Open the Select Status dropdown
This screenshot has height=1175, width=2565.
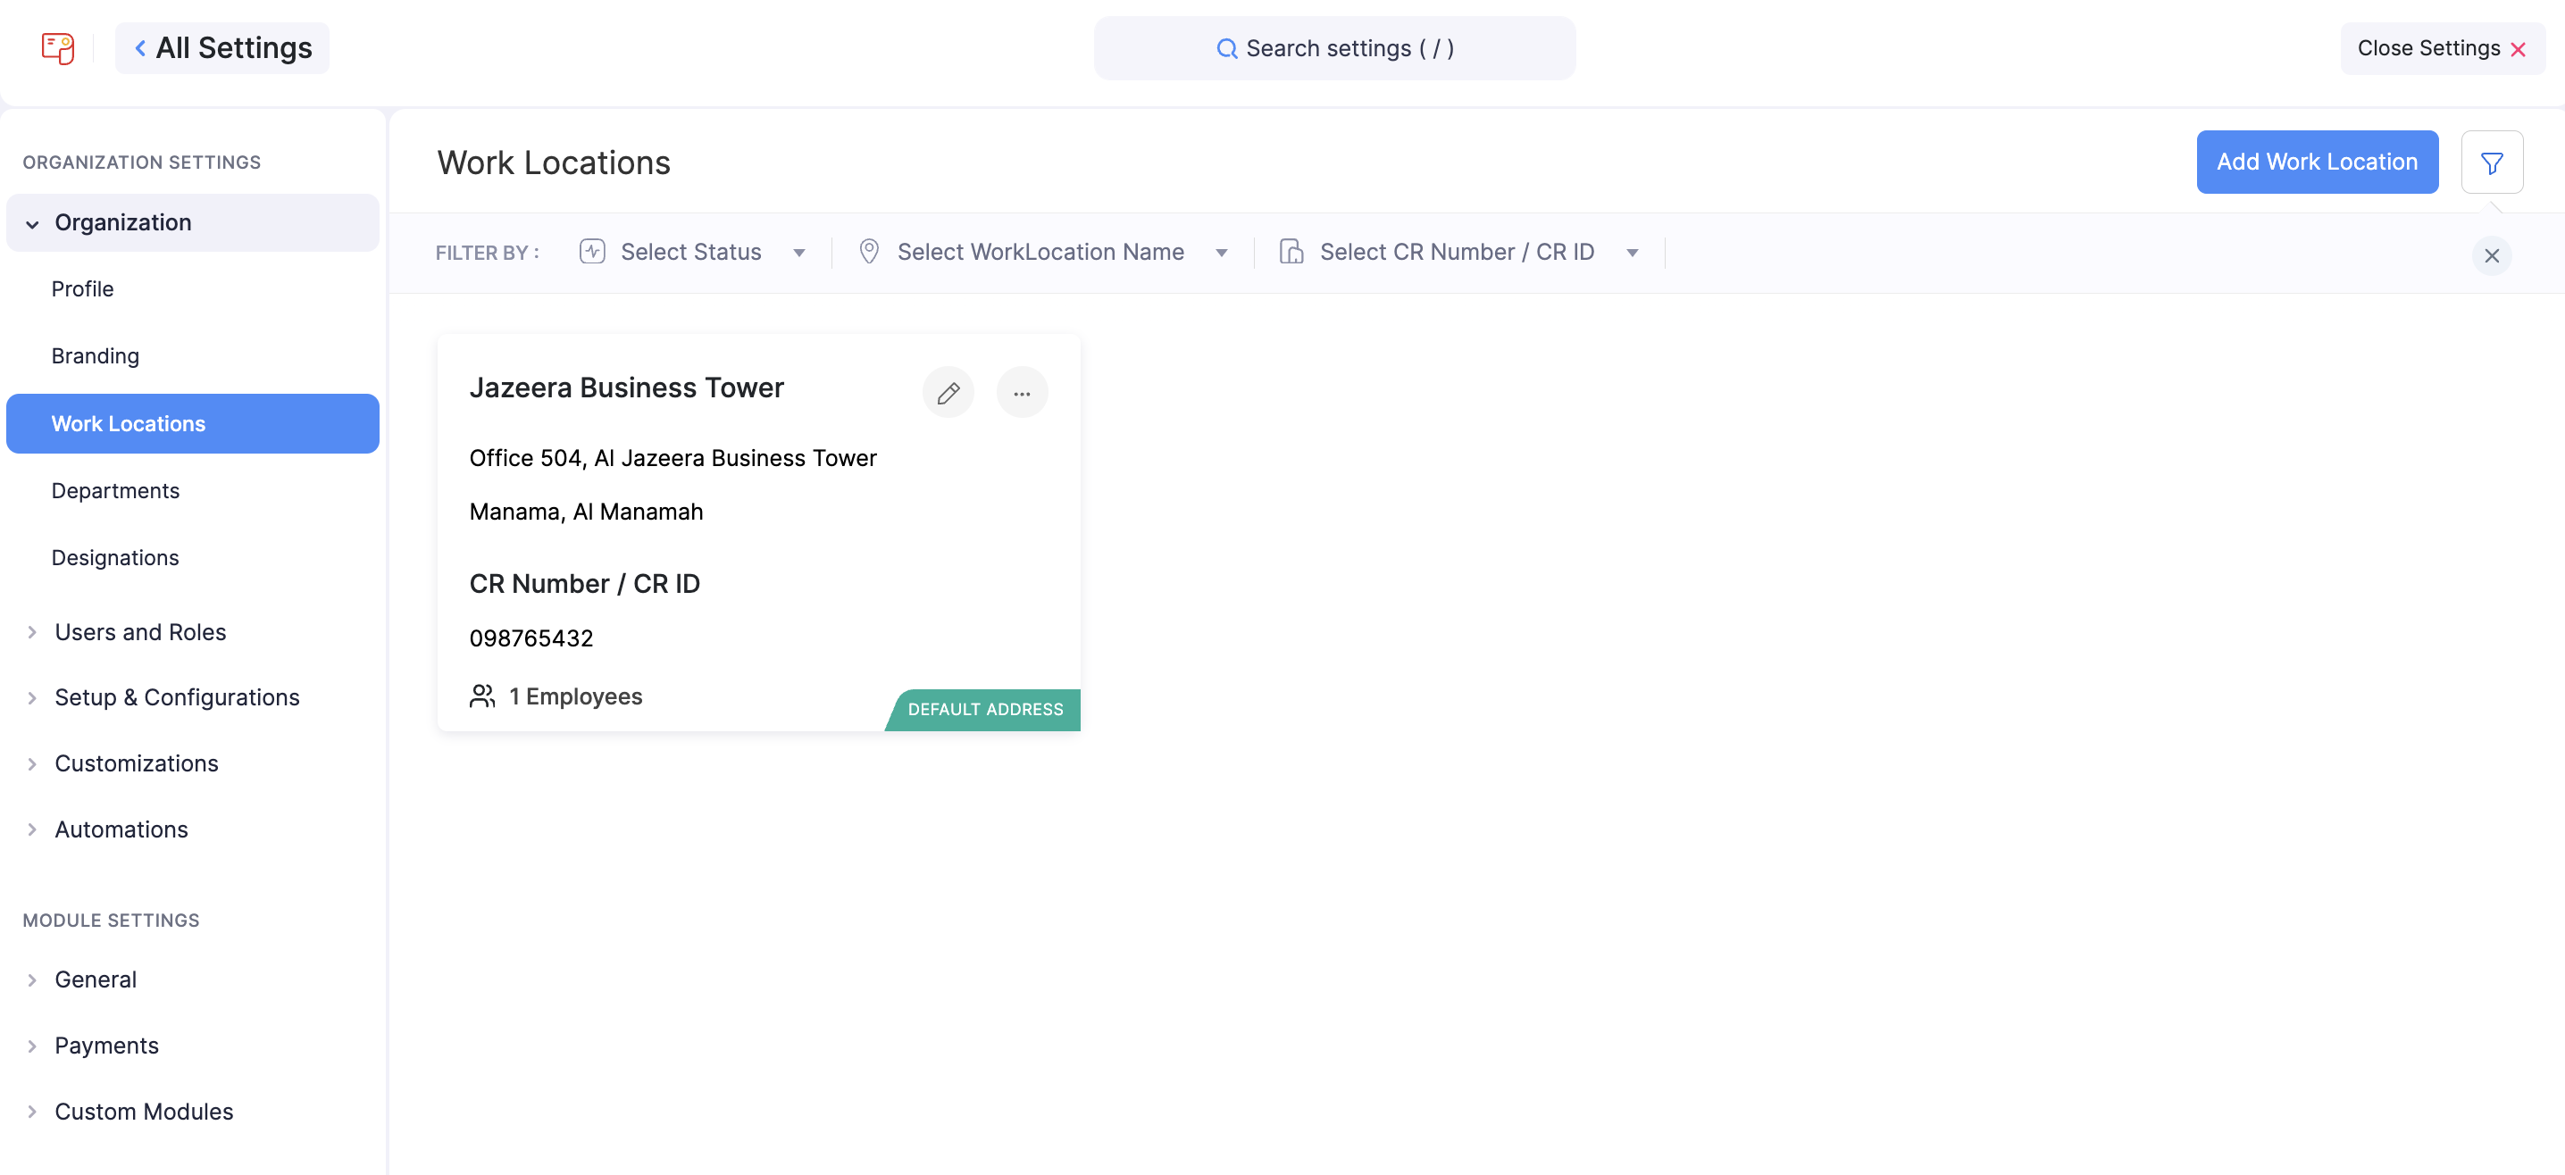tap(692, 252)
